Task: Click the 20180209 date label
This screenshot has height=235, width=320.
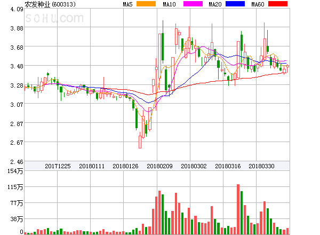Action: (x=159, y=166)
